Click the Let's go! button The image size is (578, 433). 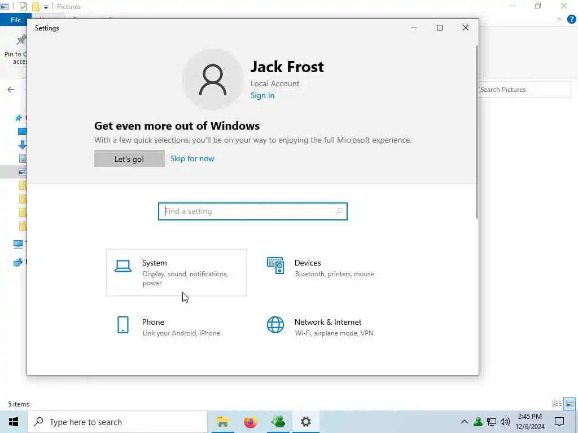pyautogui.click(x=129, y=158)
